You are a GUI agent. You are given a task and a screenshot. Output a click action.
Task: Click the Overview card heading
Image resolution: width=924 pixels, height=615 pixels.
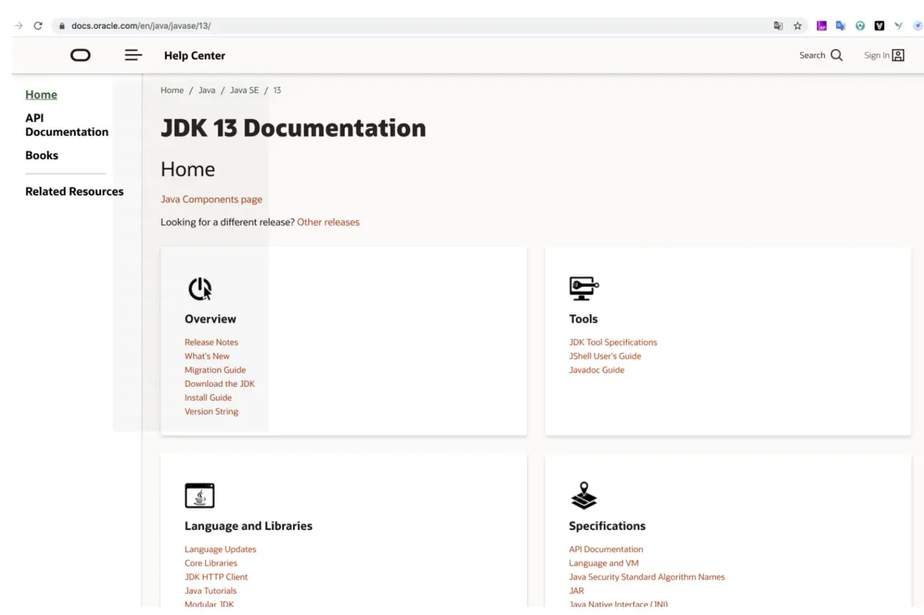coord(211,319)
